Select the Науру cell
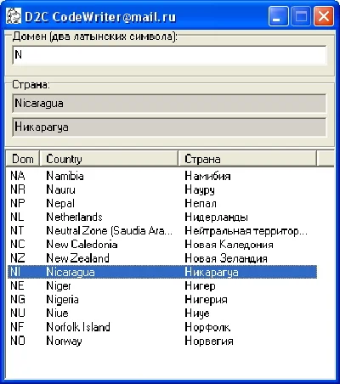Viewport: 340px width, 384px height. tap(200, 190)
